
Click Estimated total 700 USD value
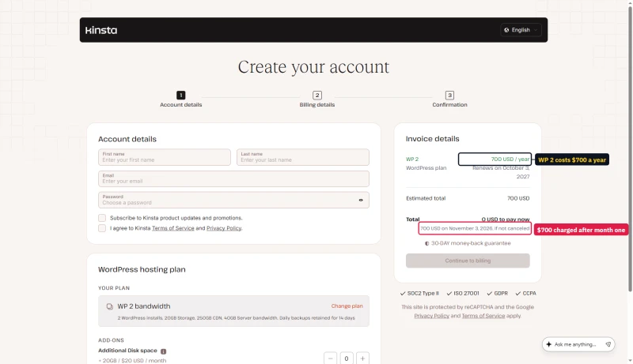(518, 198)
